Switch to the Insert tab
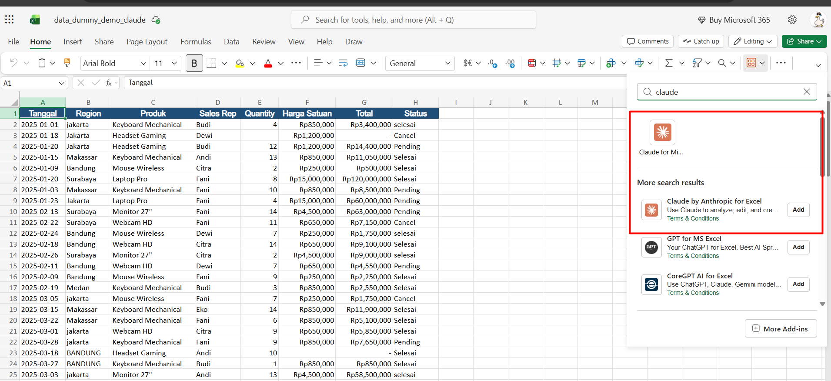 [73, 42]
